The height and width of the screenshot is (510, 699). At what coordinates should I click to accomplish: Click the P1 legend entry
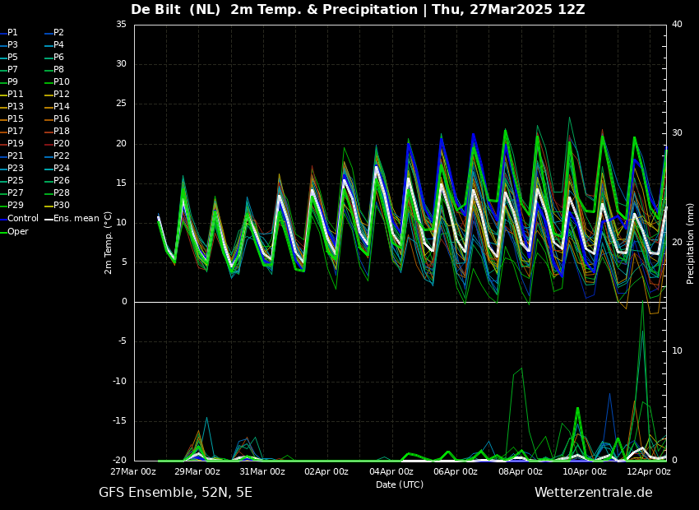point(12,33)
